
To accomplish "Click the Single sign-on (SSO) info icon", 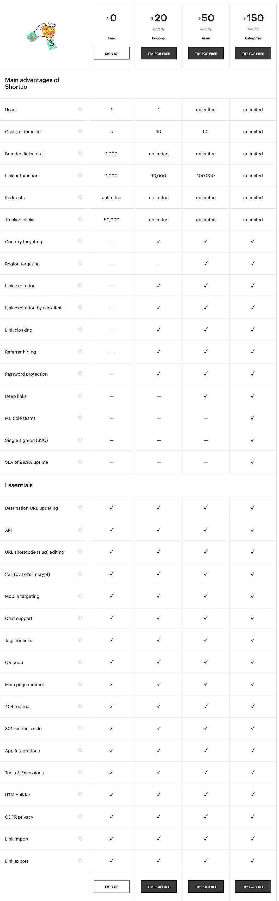I will 80,440.
